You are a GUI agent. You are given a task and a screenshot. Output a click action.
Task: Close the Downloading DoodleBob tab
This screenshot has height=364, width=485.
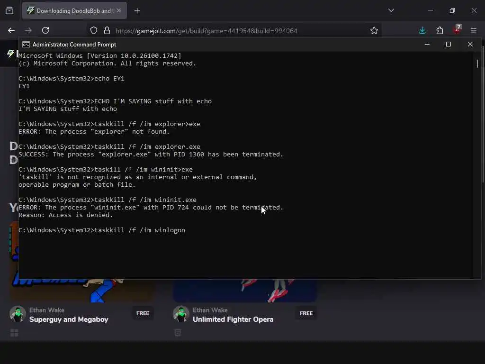pyautogui.click(x=119, y=10)
